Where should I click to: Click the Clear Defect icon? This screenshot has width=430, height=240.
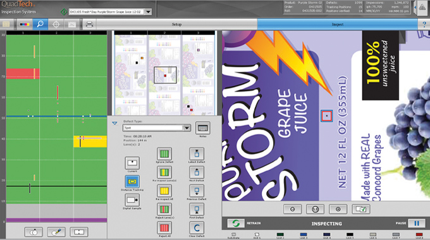tap(197, 228)
